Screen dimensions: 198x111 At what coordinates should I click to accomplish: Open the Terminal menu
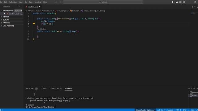(38, 2)
